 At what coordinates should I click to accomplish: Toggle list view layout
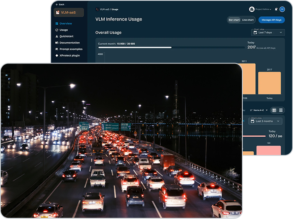click(281, 110)
